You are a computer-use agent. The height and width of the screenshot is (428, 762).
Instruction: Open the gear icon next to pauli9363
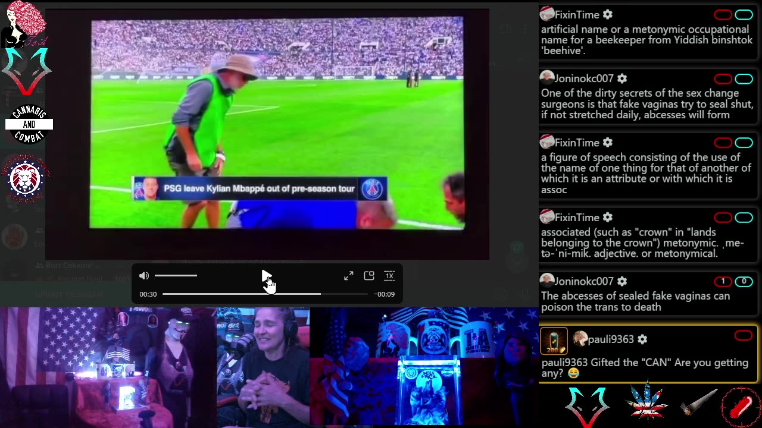642,339
